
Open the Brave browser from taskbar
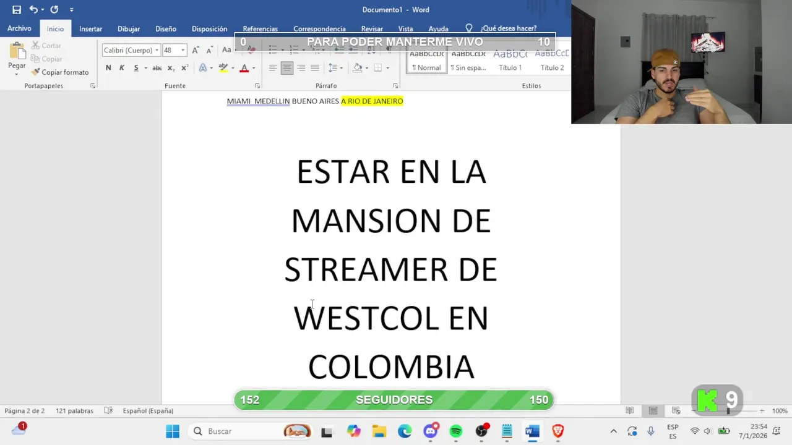tap(558, 431)
